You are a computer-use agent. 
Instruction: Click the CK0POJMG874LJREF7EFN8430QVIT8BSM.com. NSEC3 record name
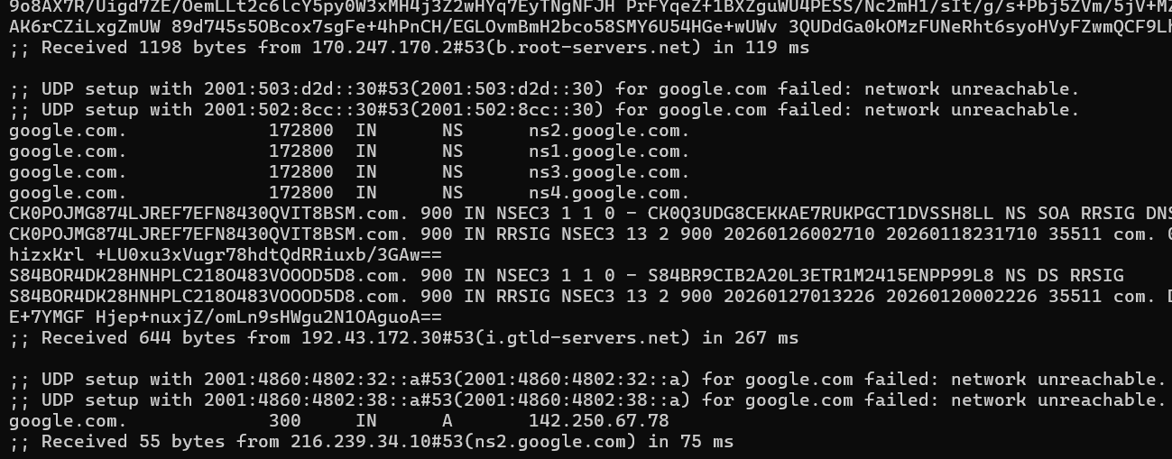(208, 214)
